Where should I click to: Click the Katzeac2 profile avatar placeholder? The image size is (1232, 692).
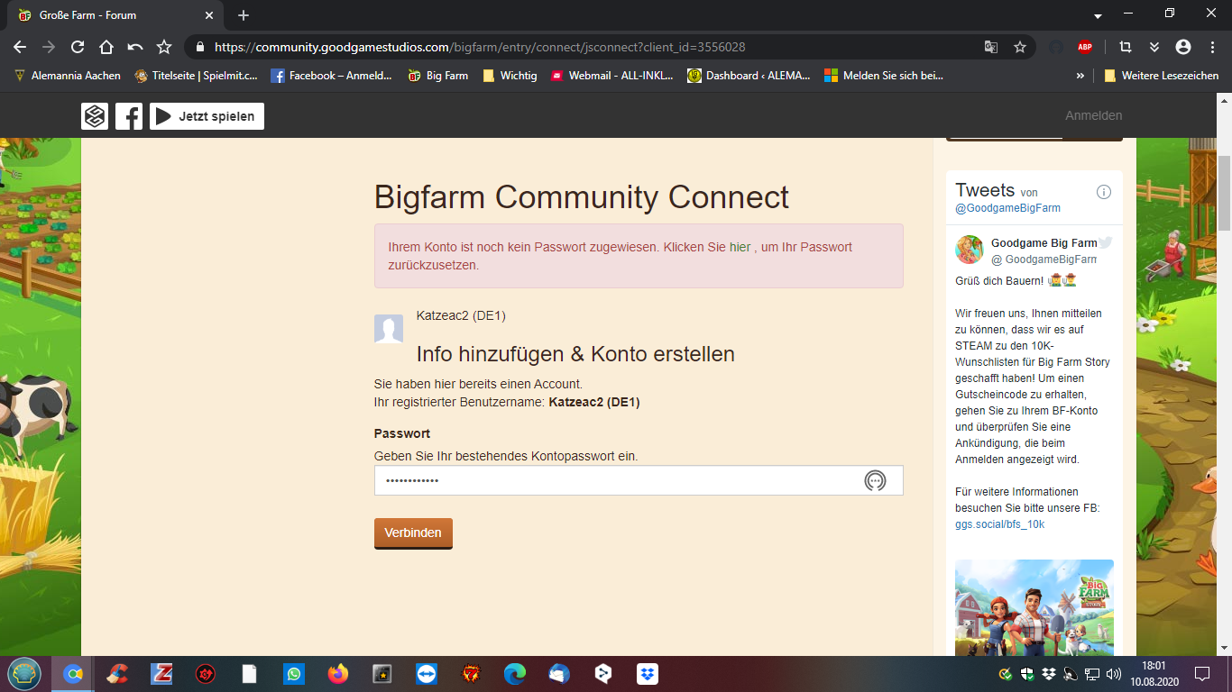[389, 329]
